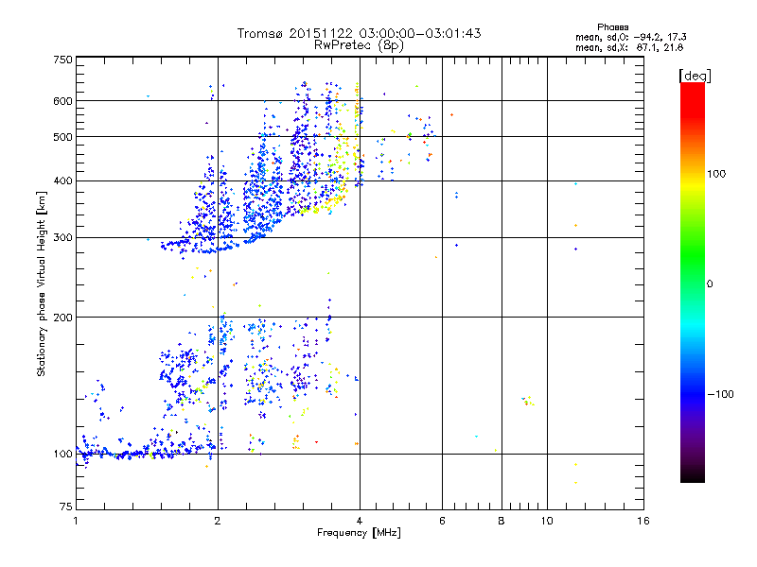
Task: Click the y-axis tick label '300'
Action: (63, 238)
